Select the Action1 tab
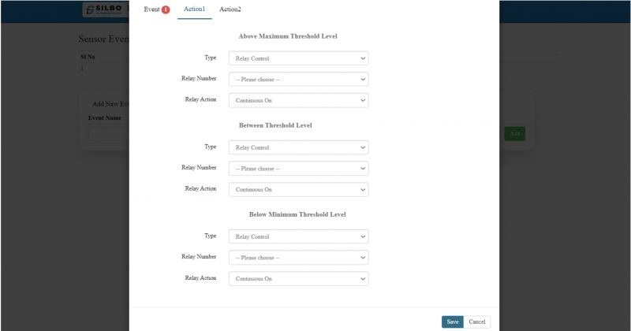This screenshot has height=331, width=631. [x=194, y=9]
